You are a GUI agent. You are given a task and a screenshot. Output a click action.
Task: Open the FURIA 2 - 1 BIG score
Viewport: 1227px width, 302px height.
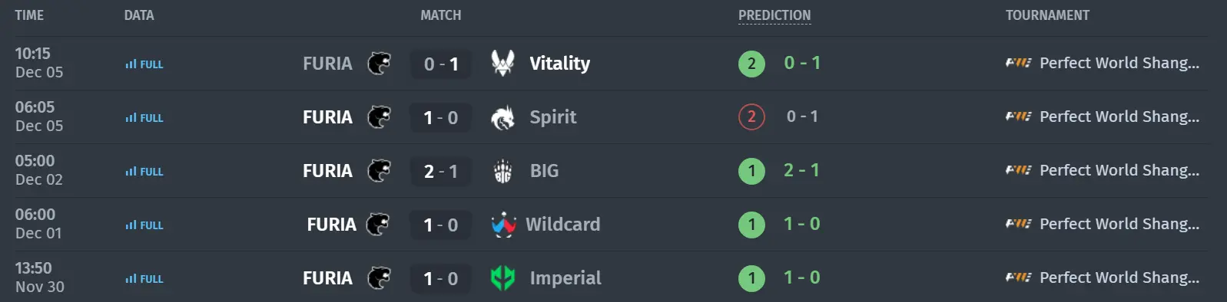441,171
